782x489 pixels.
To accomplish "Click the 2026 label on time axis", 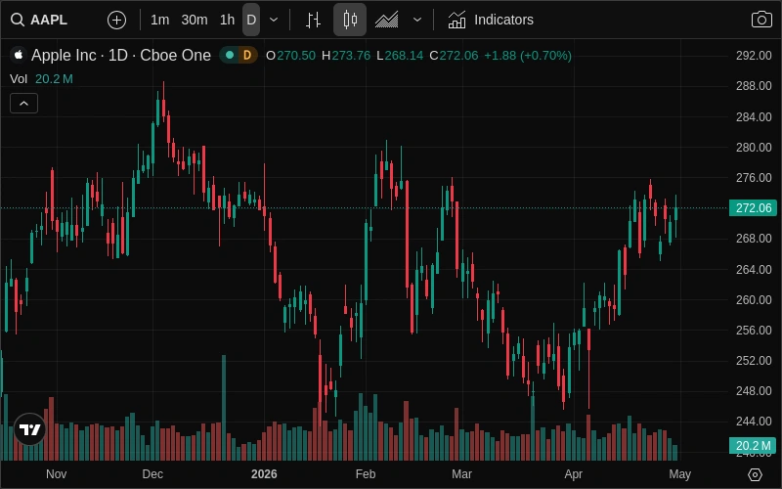I will [264, 474].
